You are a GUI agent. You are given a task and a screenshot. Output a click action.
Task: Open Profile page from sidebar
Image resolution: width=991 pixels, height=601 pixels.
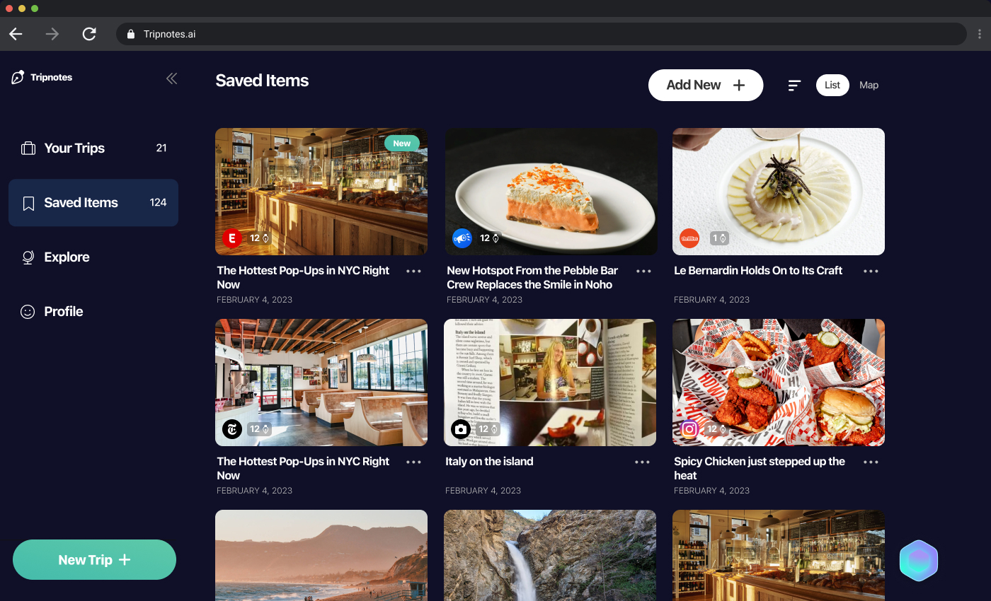pos(93,311)
